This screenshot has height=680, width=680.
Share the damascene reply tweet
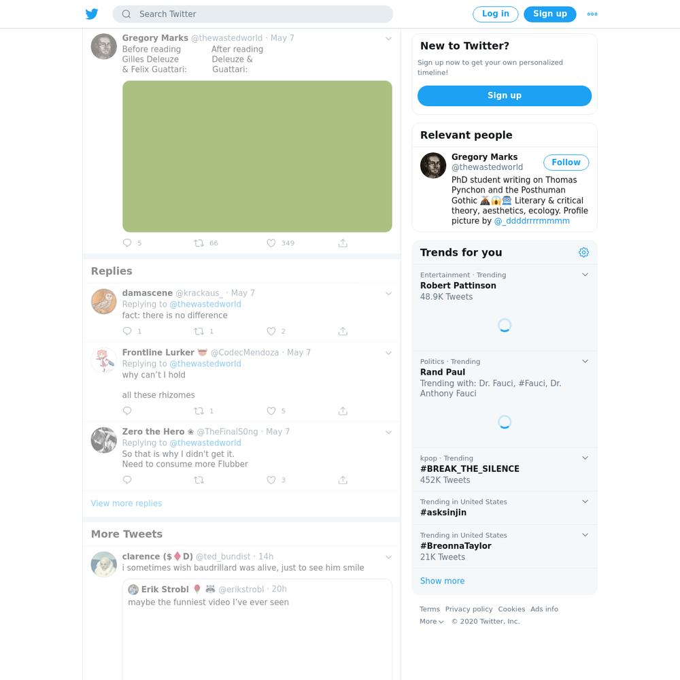(343, 331)
